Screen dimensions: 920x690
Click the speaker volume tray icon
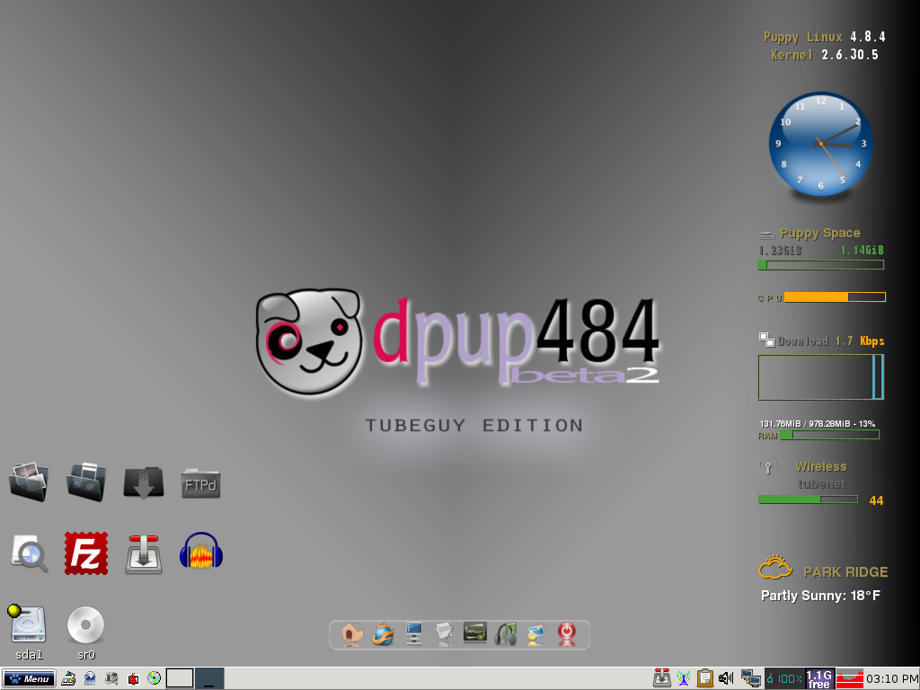pyautogui.click(x=726, y=678)
